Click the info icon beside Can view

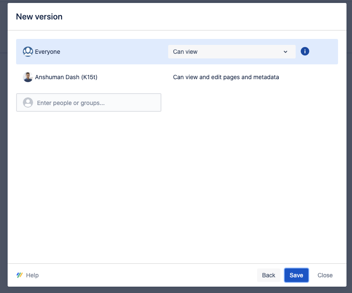point(305,51)
